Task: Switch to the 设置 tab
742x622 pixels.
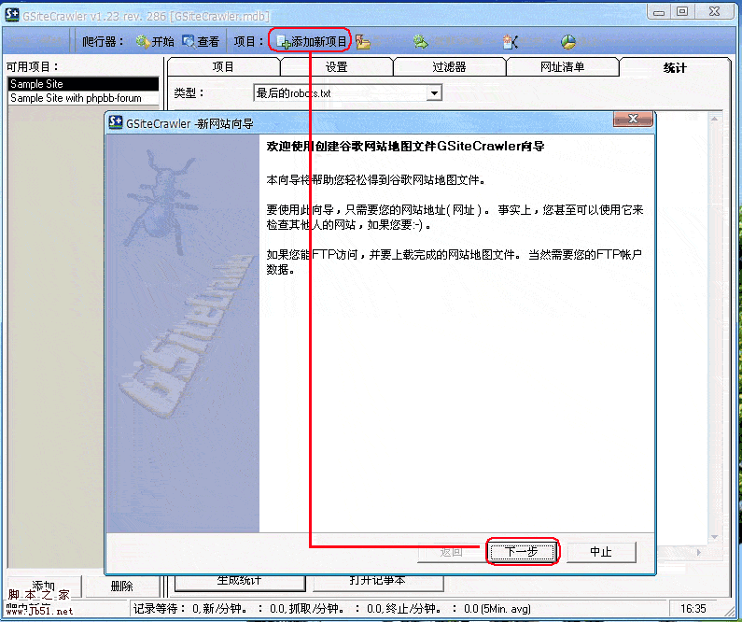Action: [x=336, y=66]
